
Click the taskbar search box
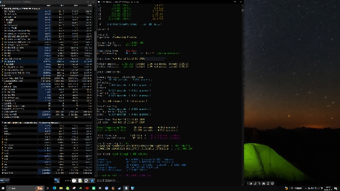(25, 188)
